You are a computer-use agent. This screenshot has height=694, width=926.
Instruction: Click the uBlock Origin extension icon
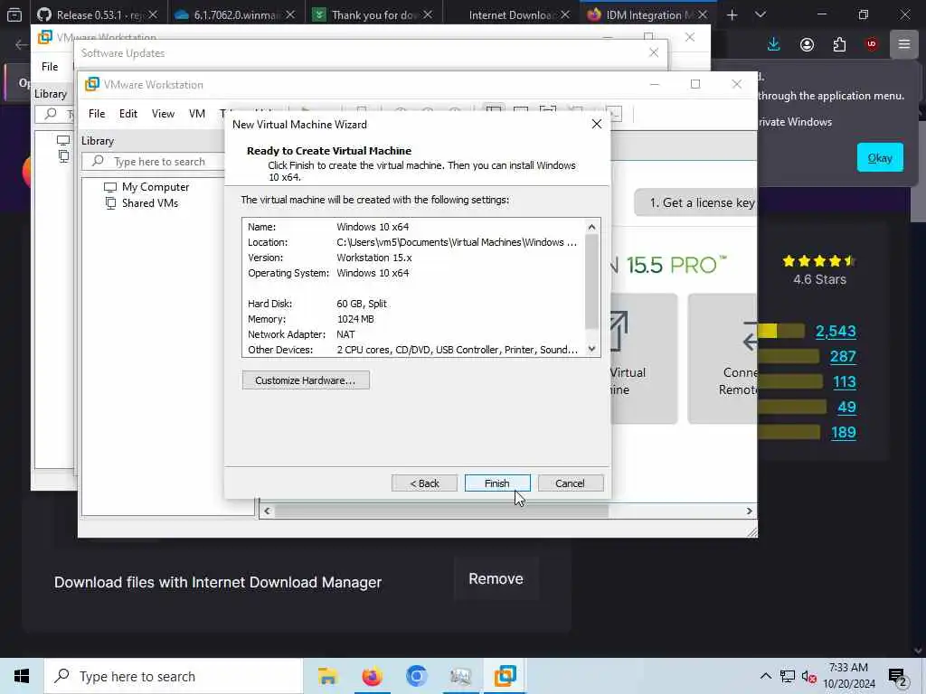pyautogui.click(x=872, y=44)
